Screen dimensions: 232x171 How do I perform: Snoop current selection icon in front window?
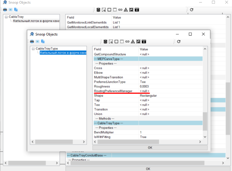[111, 42]
